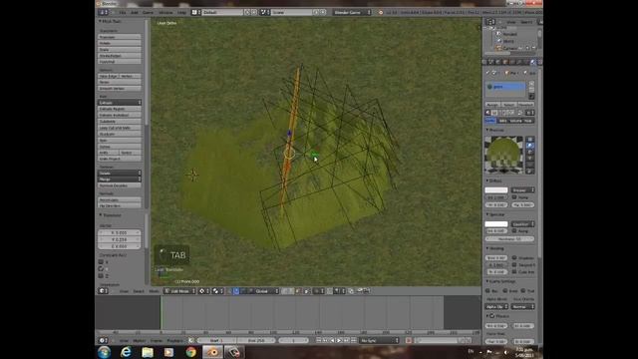Click the specular color swatch
This screenshot has height=359, width=638.
pos(496,223)
